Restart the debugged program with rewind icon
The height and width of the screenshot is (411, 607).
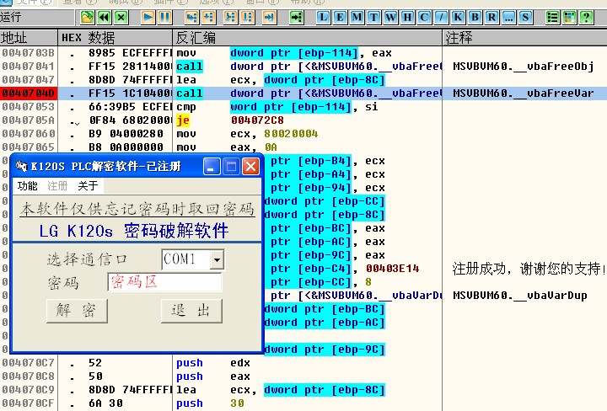point(104,18)
